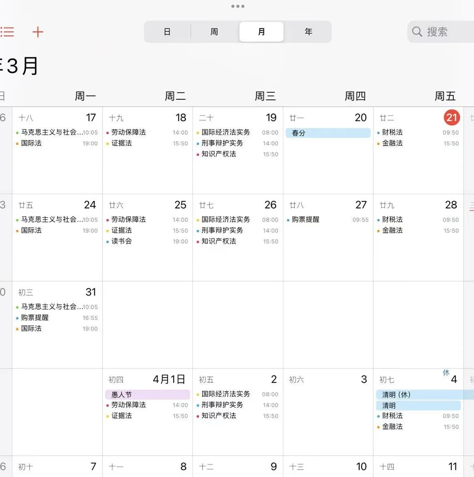The height and width of the screenshot is (477, 474).
Task: Tap the red plus icon to add event
Action: tap(38, 32)
